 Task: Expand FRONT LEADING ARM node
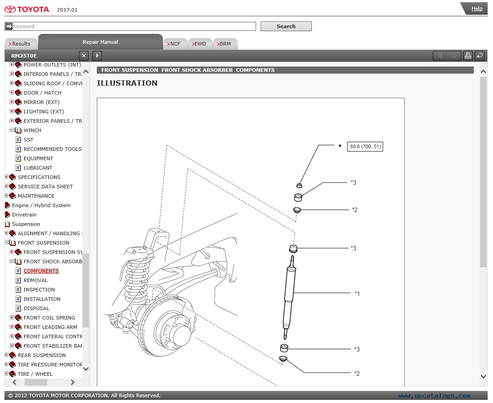12,327
